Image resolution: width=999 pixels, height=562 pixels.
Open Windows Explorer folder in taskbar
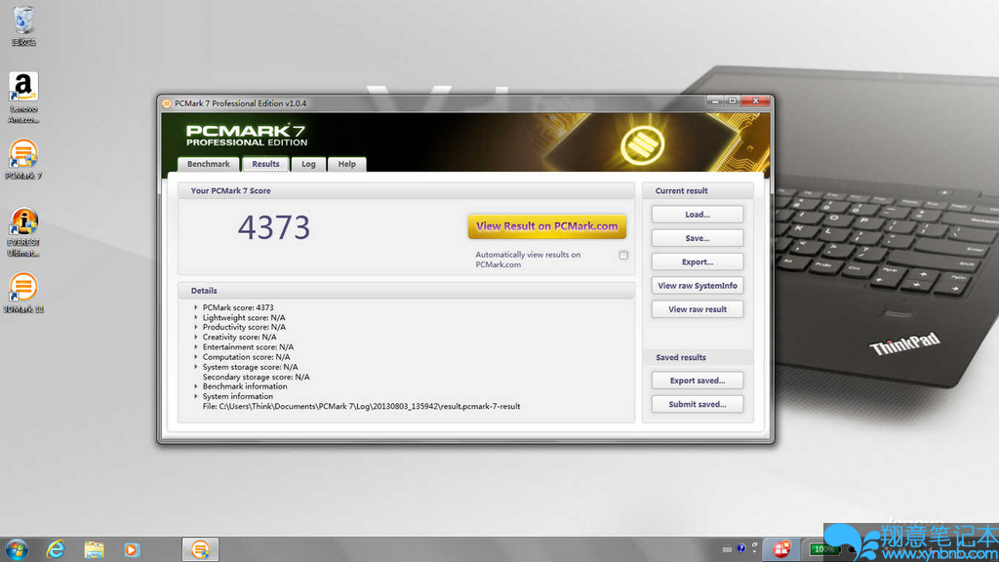tap(94, 549)
